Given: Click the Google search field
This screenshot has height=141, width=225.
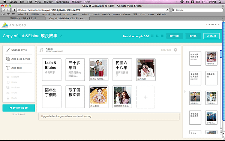Looking at the screenshot, I should (197, 10).
